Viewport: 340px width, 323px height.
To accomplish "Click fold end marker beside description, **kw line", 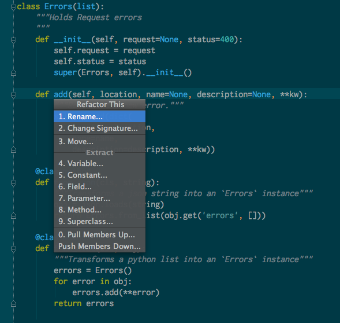I will 13,150.
